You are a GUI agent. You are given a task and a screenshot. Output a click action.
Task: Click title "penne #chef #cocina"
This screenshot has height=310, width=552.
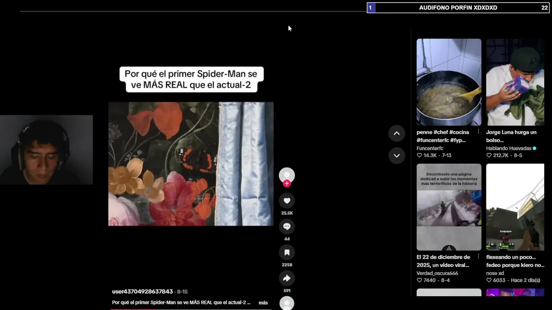coord(443,136)
